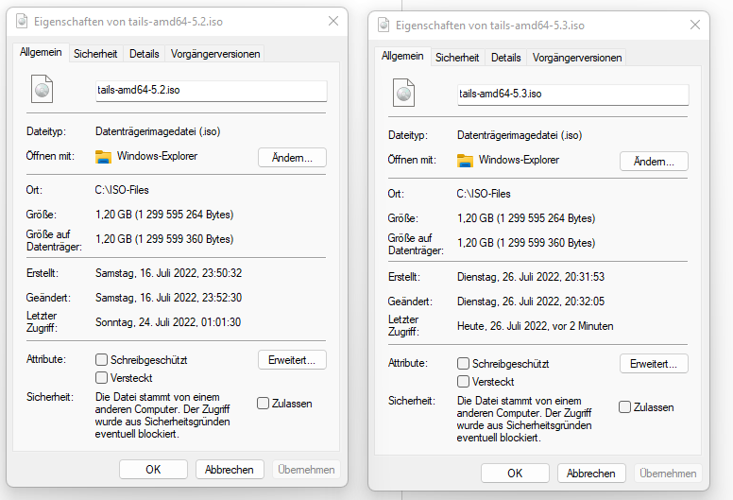Screen dimensions: 733x500
Task: Click Übernehmen in 5.3.iso window
Action: point(668,473)
